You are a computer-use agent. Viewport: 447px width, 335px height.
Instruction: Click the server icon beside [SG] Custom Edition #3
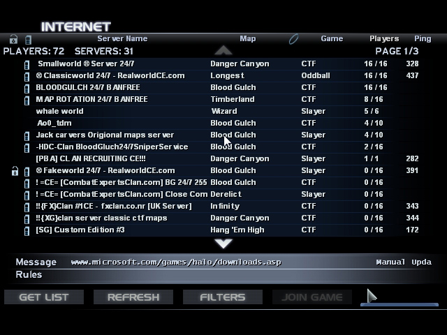(27, 230)
